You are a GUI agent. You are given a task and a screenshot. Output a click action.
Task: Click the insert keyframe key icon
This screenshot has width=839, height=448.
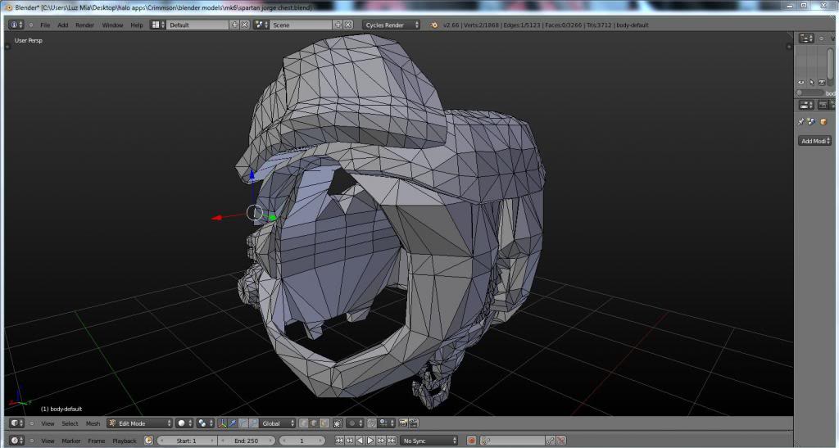pyautogui.click(x=551, y=441)
